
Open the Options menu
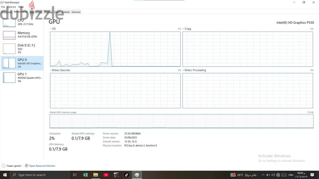coord(12,7)
